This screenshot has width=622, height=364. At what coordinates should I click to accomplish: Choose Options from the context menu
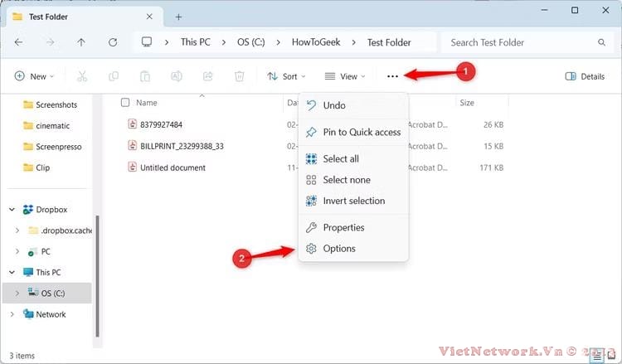338,249
